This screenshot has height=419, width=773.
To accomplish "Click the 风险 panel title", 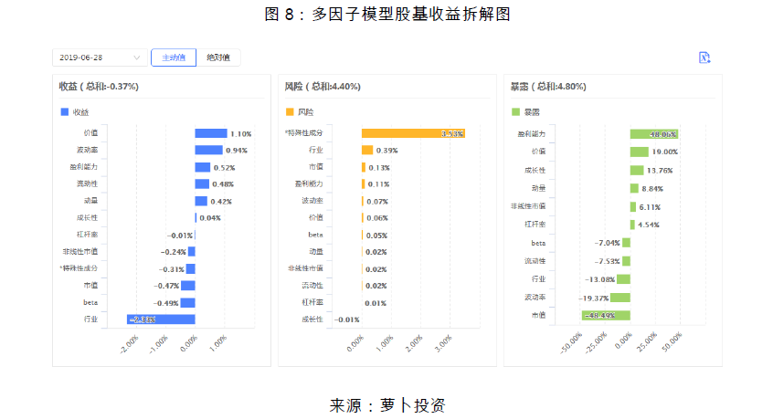I will pos(323,87).
